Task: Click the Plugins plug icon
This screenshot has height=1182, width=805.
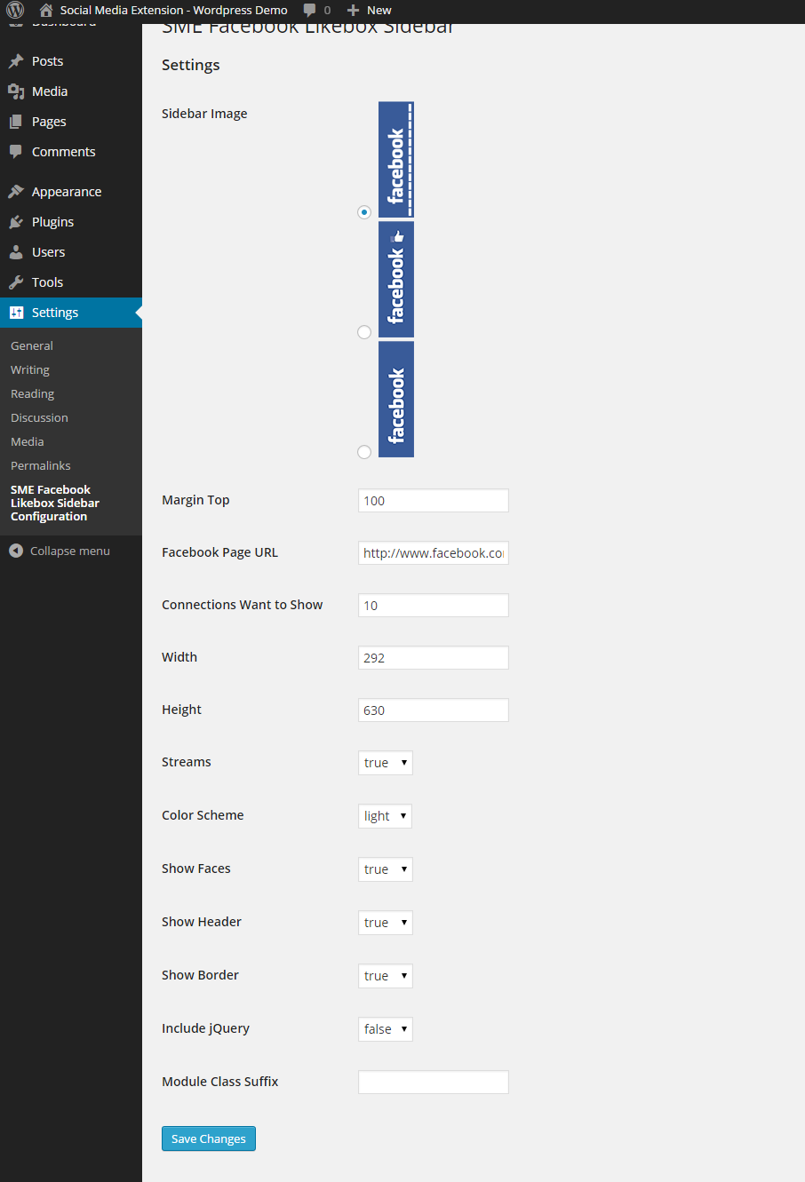Action: click(x=16, y=222)
